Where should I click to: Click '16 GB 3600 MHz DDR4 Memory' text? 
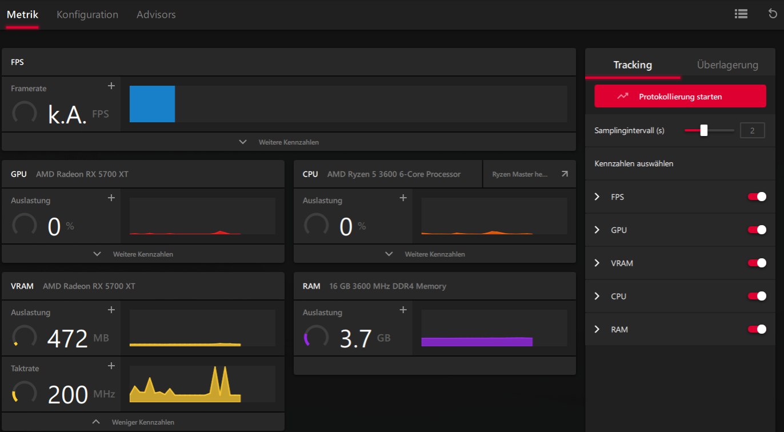388,286
